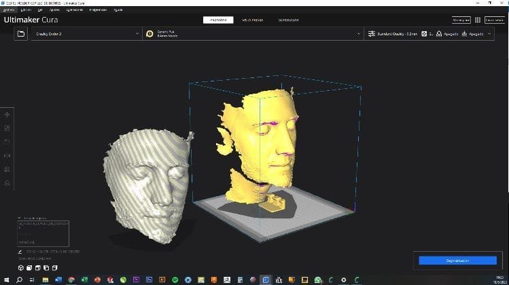Click pencil icon to rename the job
This screenshot has width=509, height=285.
pos(20,252)
